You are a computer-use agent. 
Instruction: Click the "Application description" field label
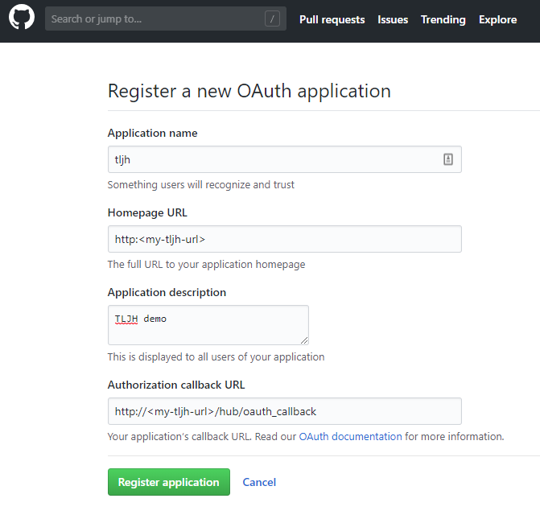167,292
